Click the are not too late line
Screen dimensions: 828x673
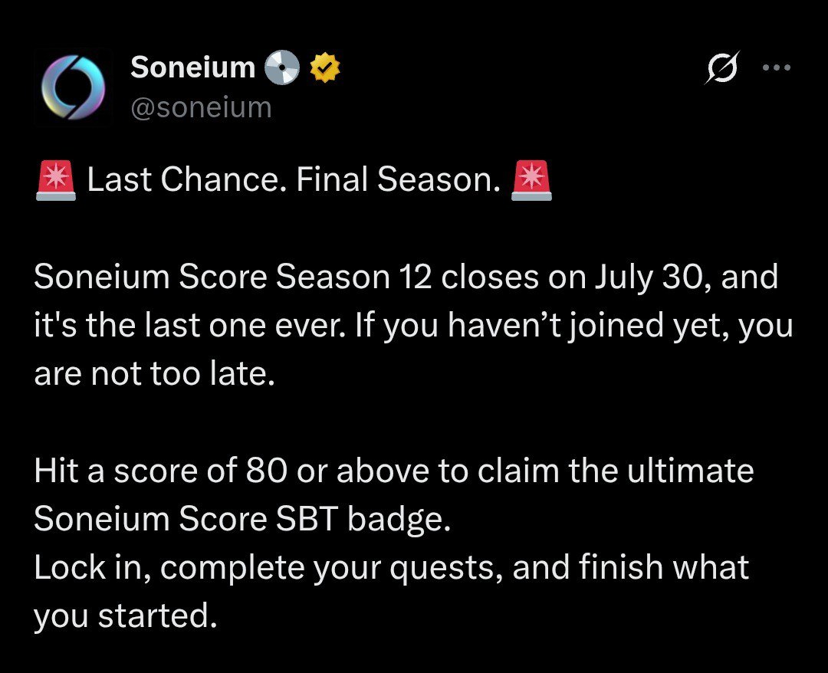point(155,374)
